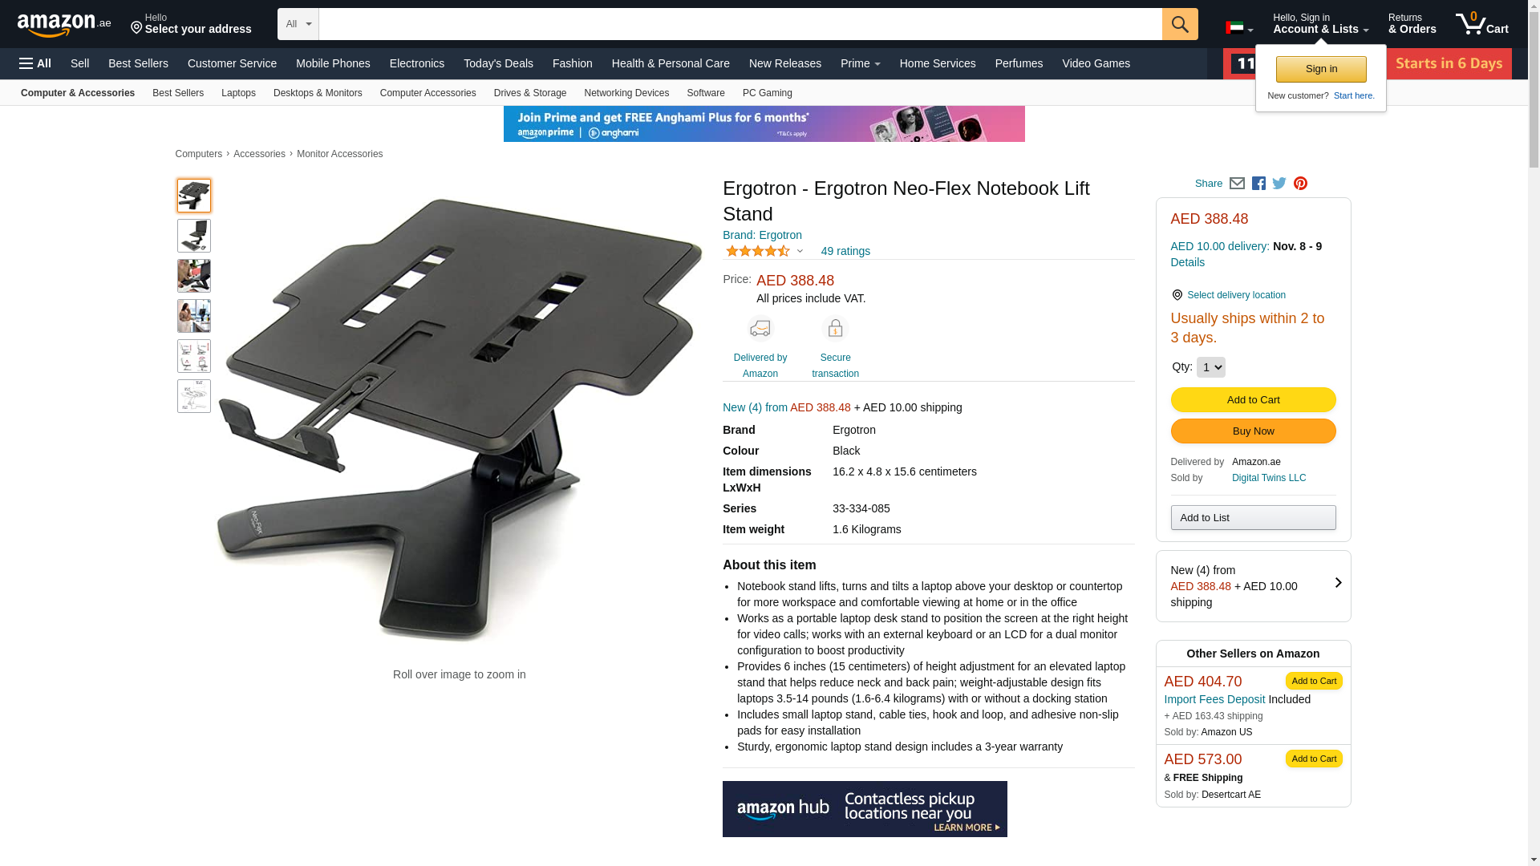Open the All search category dropdown
Viewport: 1540px width, 866px height.
coord(298,24)
